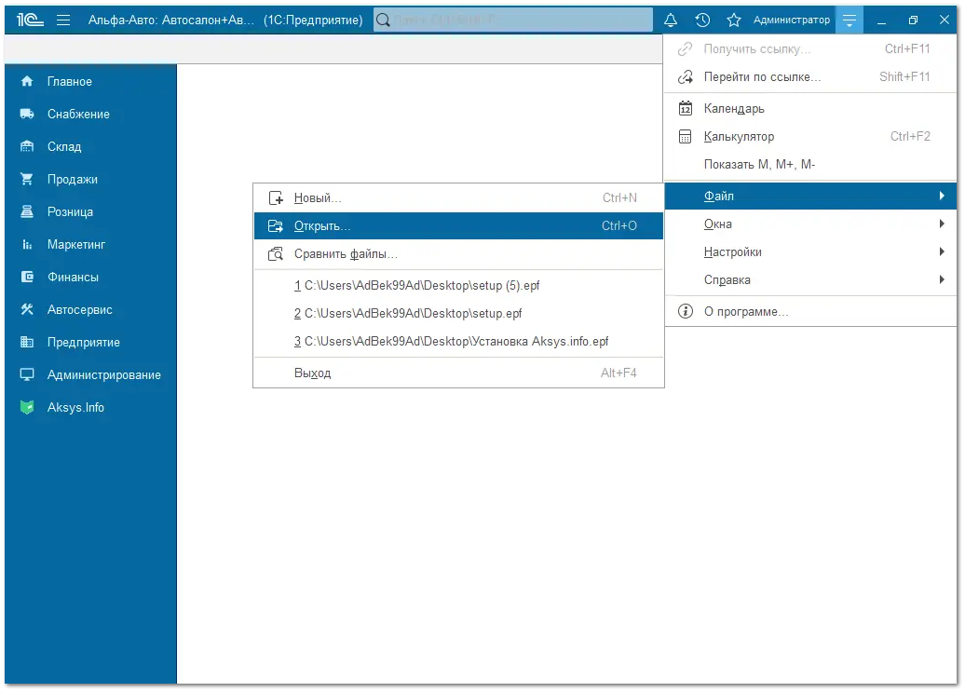Click the open folder icon beside Открыть
This screenshot has width=965, height=692.
276,226
